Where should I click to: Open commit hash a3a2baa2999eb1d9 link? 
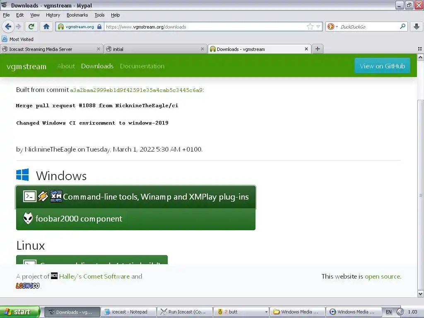136,90
